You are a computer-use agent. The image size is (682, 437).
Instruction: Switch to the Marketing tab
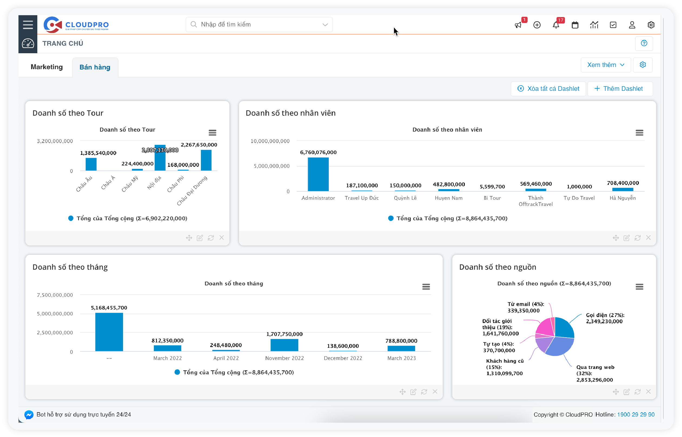click(47, 67)
